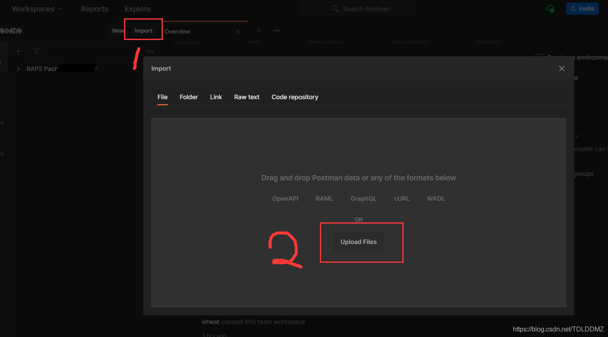608x337 pixels.
Task: Open sidebar three-dot options menu
Action: click(151, 51)
